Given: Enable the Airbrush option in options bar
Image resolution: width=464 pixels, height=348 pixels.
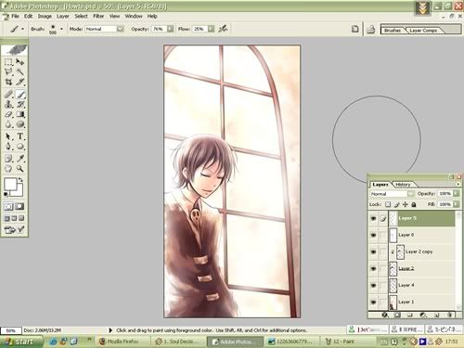Looking at the screenshot, I should tap(223, 29).
